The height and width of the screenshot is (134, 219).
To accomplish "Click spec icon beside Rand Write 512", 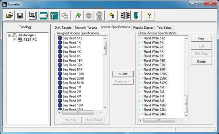I will point(141,38).
